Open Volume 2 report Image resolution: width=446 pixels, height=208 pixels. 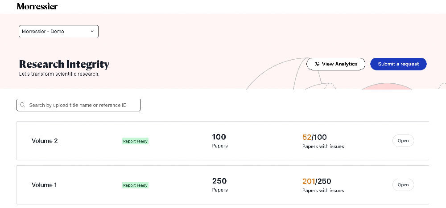[403, 141]
